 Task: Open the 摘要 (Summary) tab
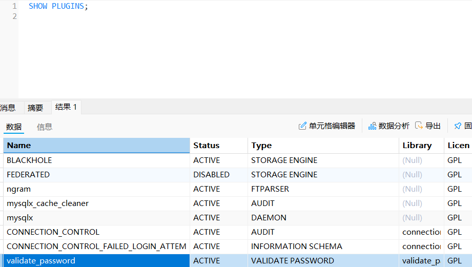35,108
